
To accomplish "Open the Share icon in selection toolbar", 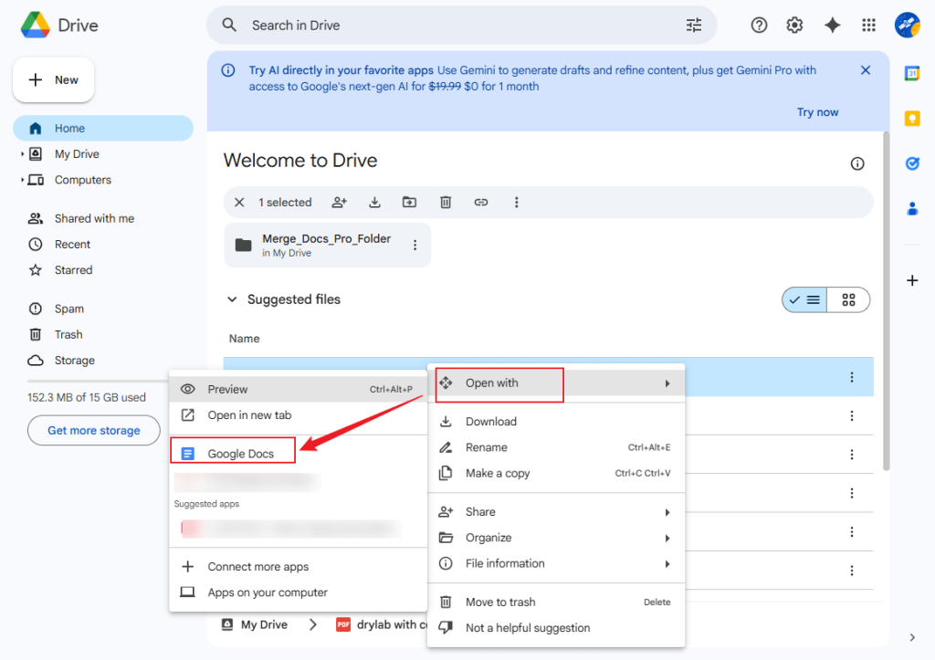I will [339, 202].
